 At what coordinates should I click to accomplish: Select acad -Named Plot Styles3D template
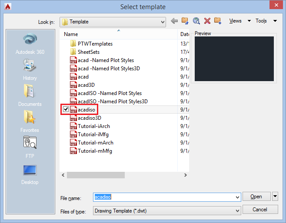point(105,69)
